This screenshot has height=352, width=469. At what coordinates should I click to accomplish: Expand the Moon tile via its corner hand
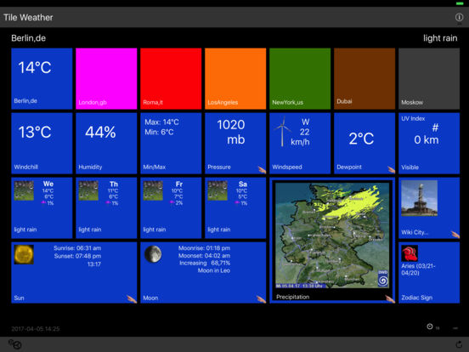261,298
